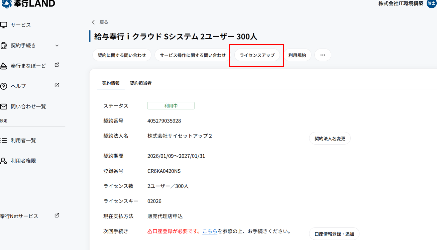
Task: Select the 契約情報 tab
Action: [x=111, y=83]
